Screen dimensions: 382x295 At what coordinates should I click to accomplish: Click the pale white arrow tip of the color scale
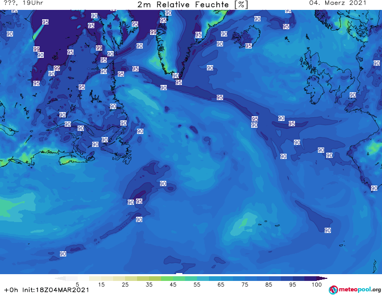(60, 278)
